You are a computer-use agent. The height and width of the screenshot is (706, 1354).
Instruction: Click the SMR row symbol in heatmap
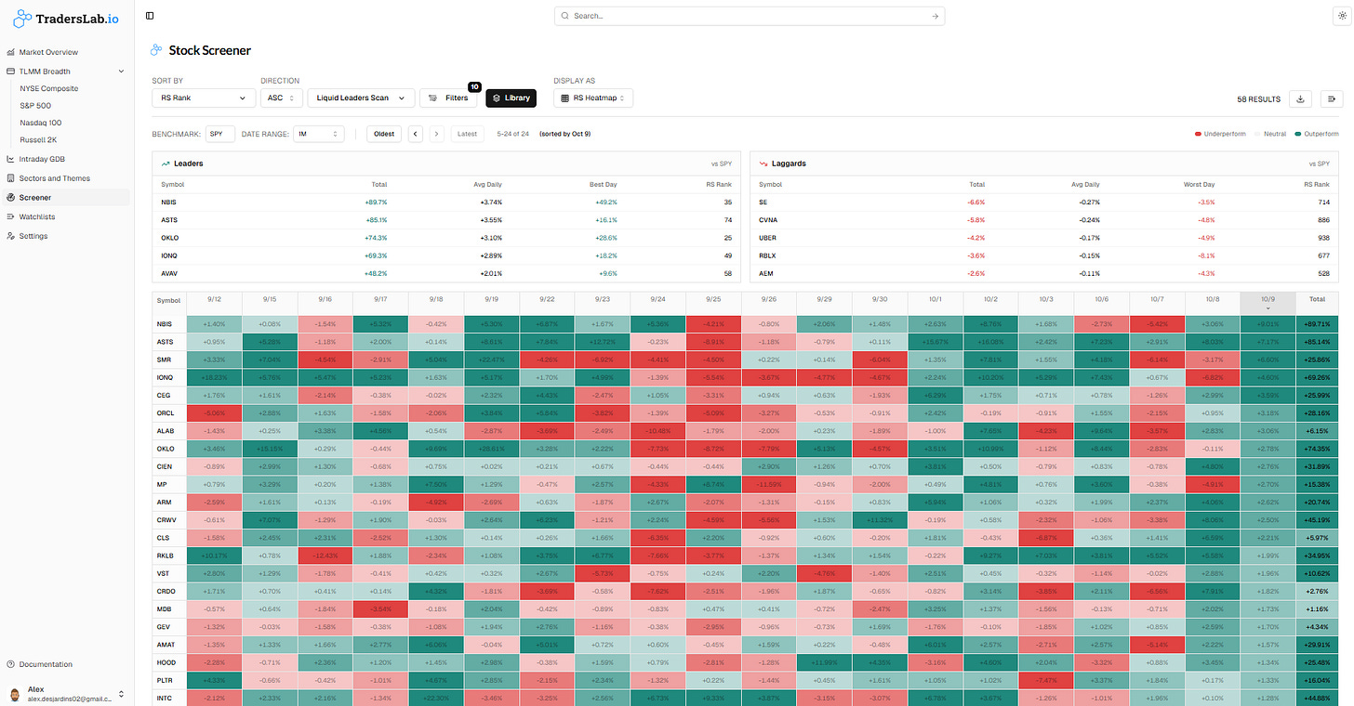[x=165, y=360]
